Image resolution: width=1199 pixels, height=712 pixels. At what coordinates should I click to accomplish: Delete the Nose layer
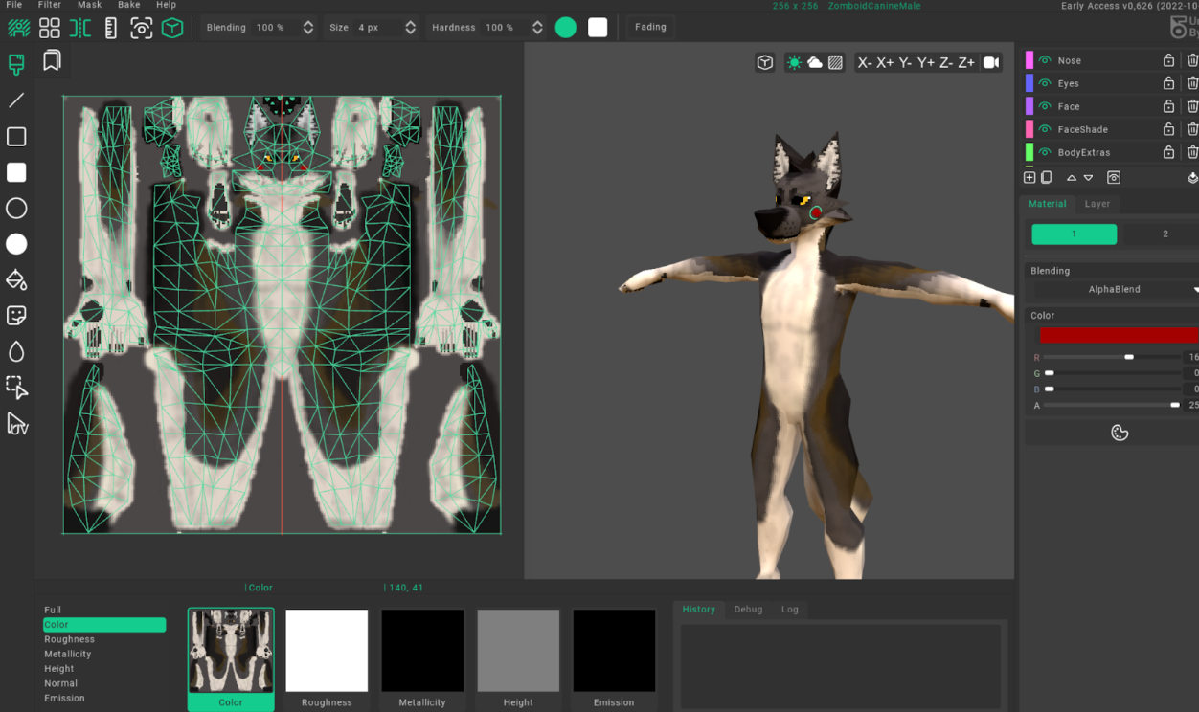tap(1192, 60)
